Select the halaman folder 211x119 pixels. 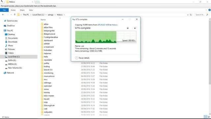[x=46, y=54]
